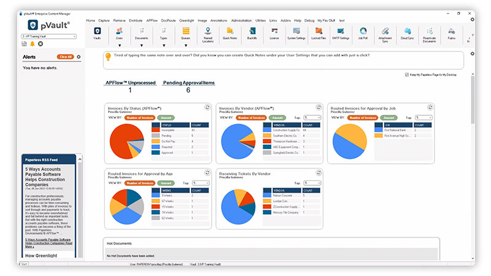This screenshot has width=491, height=276.
Task: Click the Start button in status bar
Action: pyautogui.click(x=24, y=264)
